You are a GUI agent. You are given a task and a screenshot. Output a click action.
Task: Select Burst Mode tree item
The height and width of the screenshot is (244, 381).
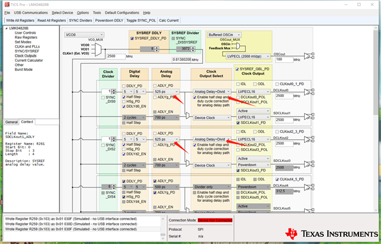24,70
